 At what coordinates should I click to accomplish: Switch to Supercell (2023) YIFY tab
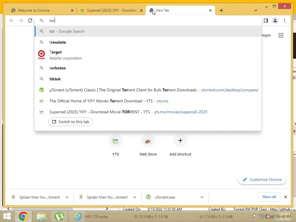click(111, 10)
